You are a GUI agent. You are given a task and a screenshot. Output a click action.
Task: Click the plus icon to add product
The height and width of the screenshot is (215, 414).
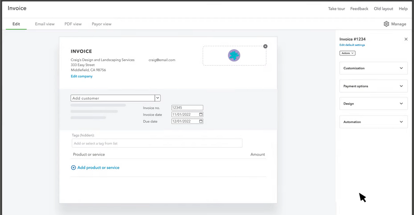coord(74,168)
